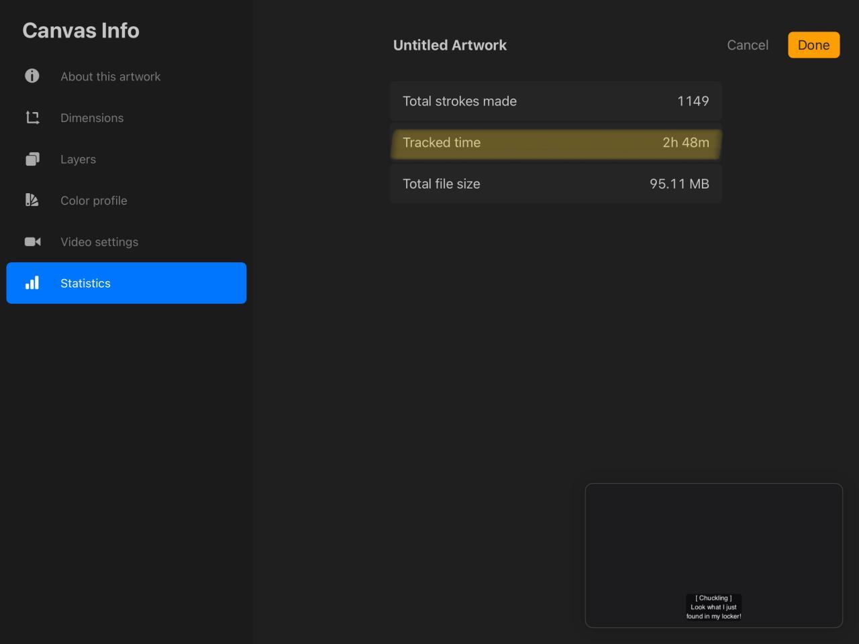
Task: Select the Statistics menu item
Action: pyautogui.click(x=126, y=283)
